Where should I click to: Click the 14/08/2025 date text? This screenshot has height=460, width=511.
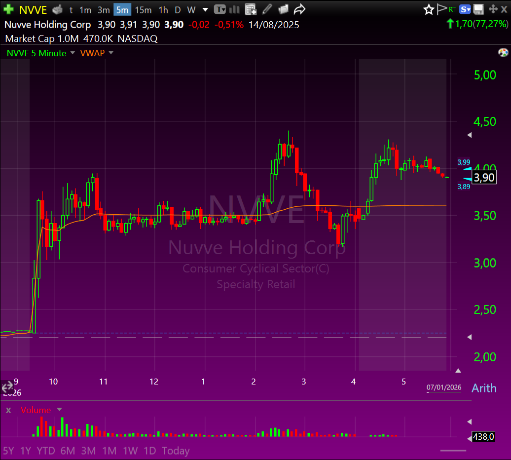pyautogui.click(x=274, y=25)
